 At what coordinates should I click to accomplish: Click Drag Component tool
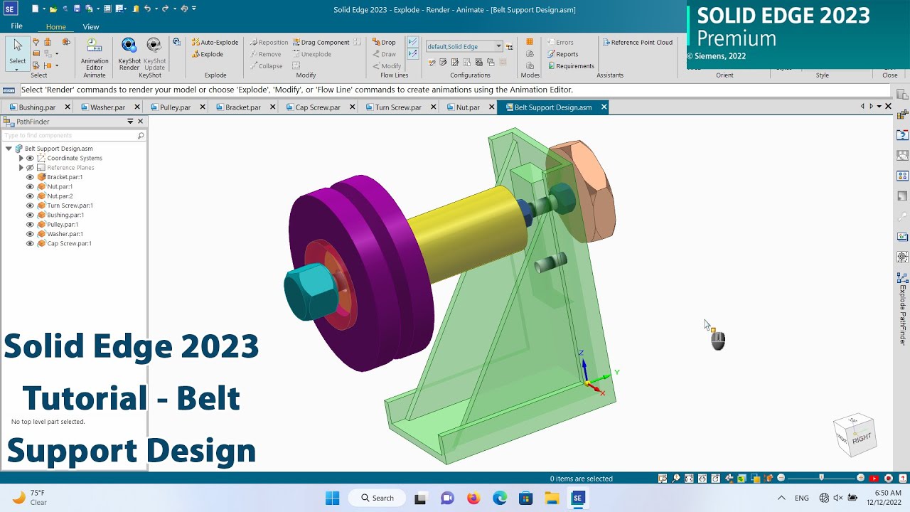coord(321,43)
